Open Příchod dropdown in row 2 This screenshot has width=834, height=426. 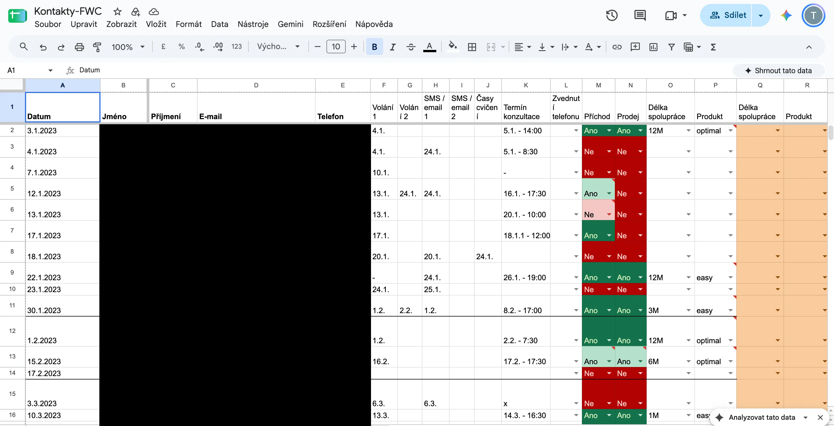(x=609, y=131)
